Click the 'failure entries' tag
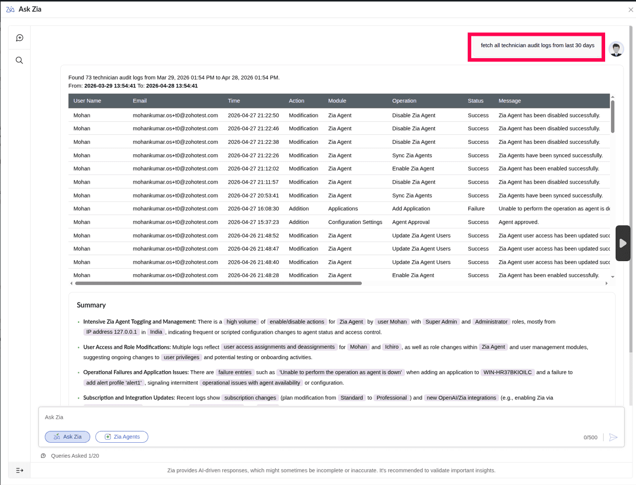 coord(235,372)
